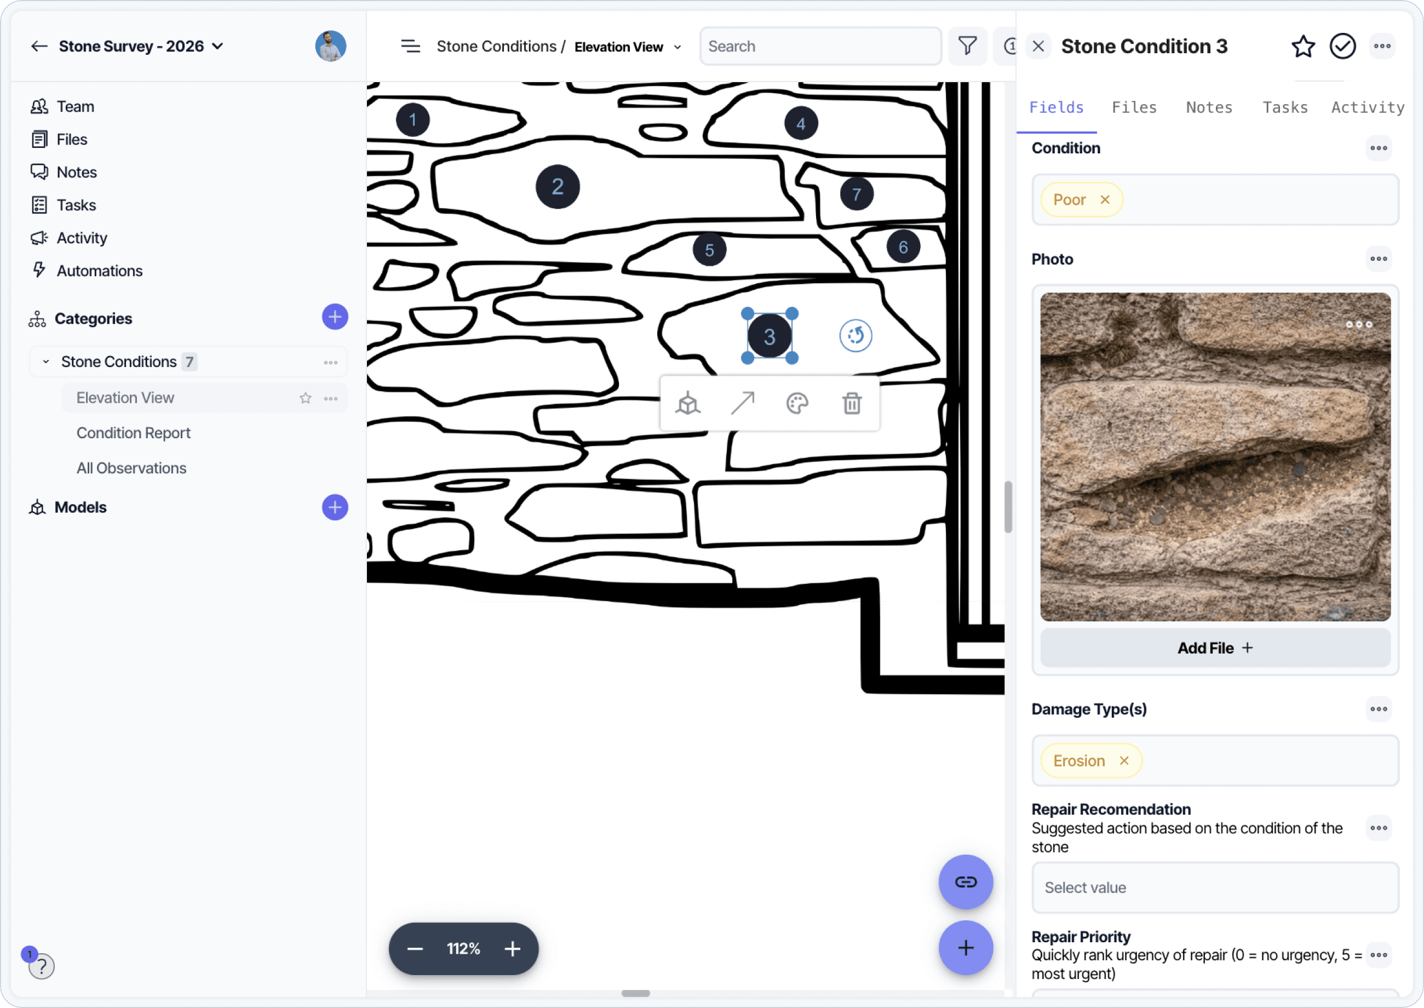The width and height of the screenshot is (1424, 1008).
Task: Open the hamburger list menu icon
Action: pyautogui.click(x=410, y=46)
